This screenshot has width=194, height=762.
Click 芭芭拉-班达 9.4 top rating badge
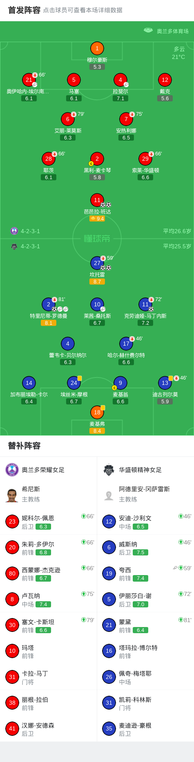click(97, 219)
